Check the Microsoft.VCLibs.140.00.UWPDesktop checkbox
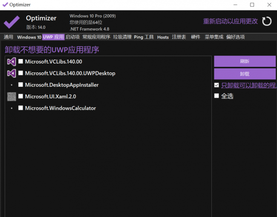Image resolution: width=277 pixels, height=217 pixels. [x=21, y=73]
